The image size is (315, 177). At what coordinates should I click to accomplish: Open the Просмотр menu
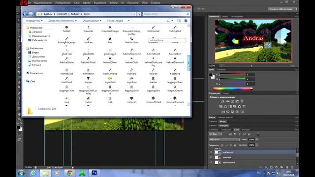(x=133, y=3)
